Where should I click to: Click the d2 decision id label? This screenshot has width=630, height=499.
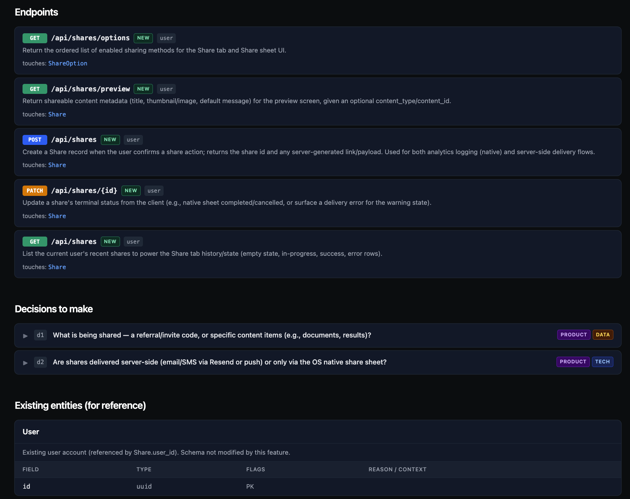pyautogui.click(x=40, y=362)
